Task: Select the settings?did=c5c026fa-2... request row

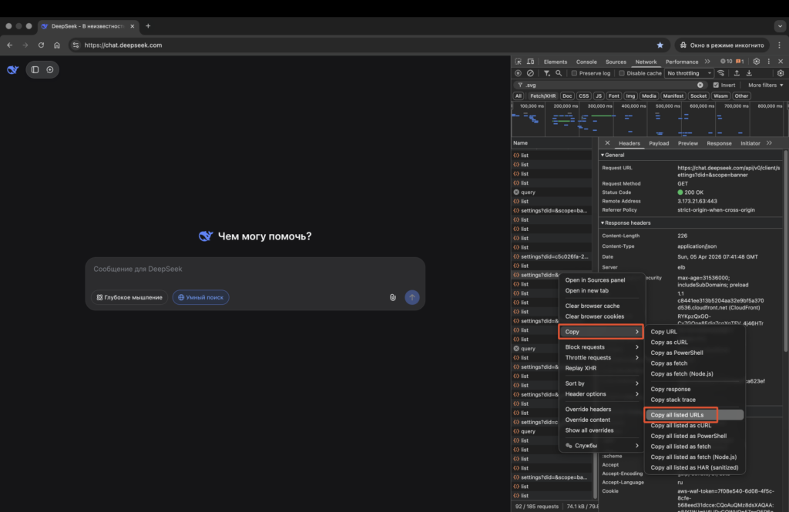Action: pyautogui.click(x=552, y=256)
